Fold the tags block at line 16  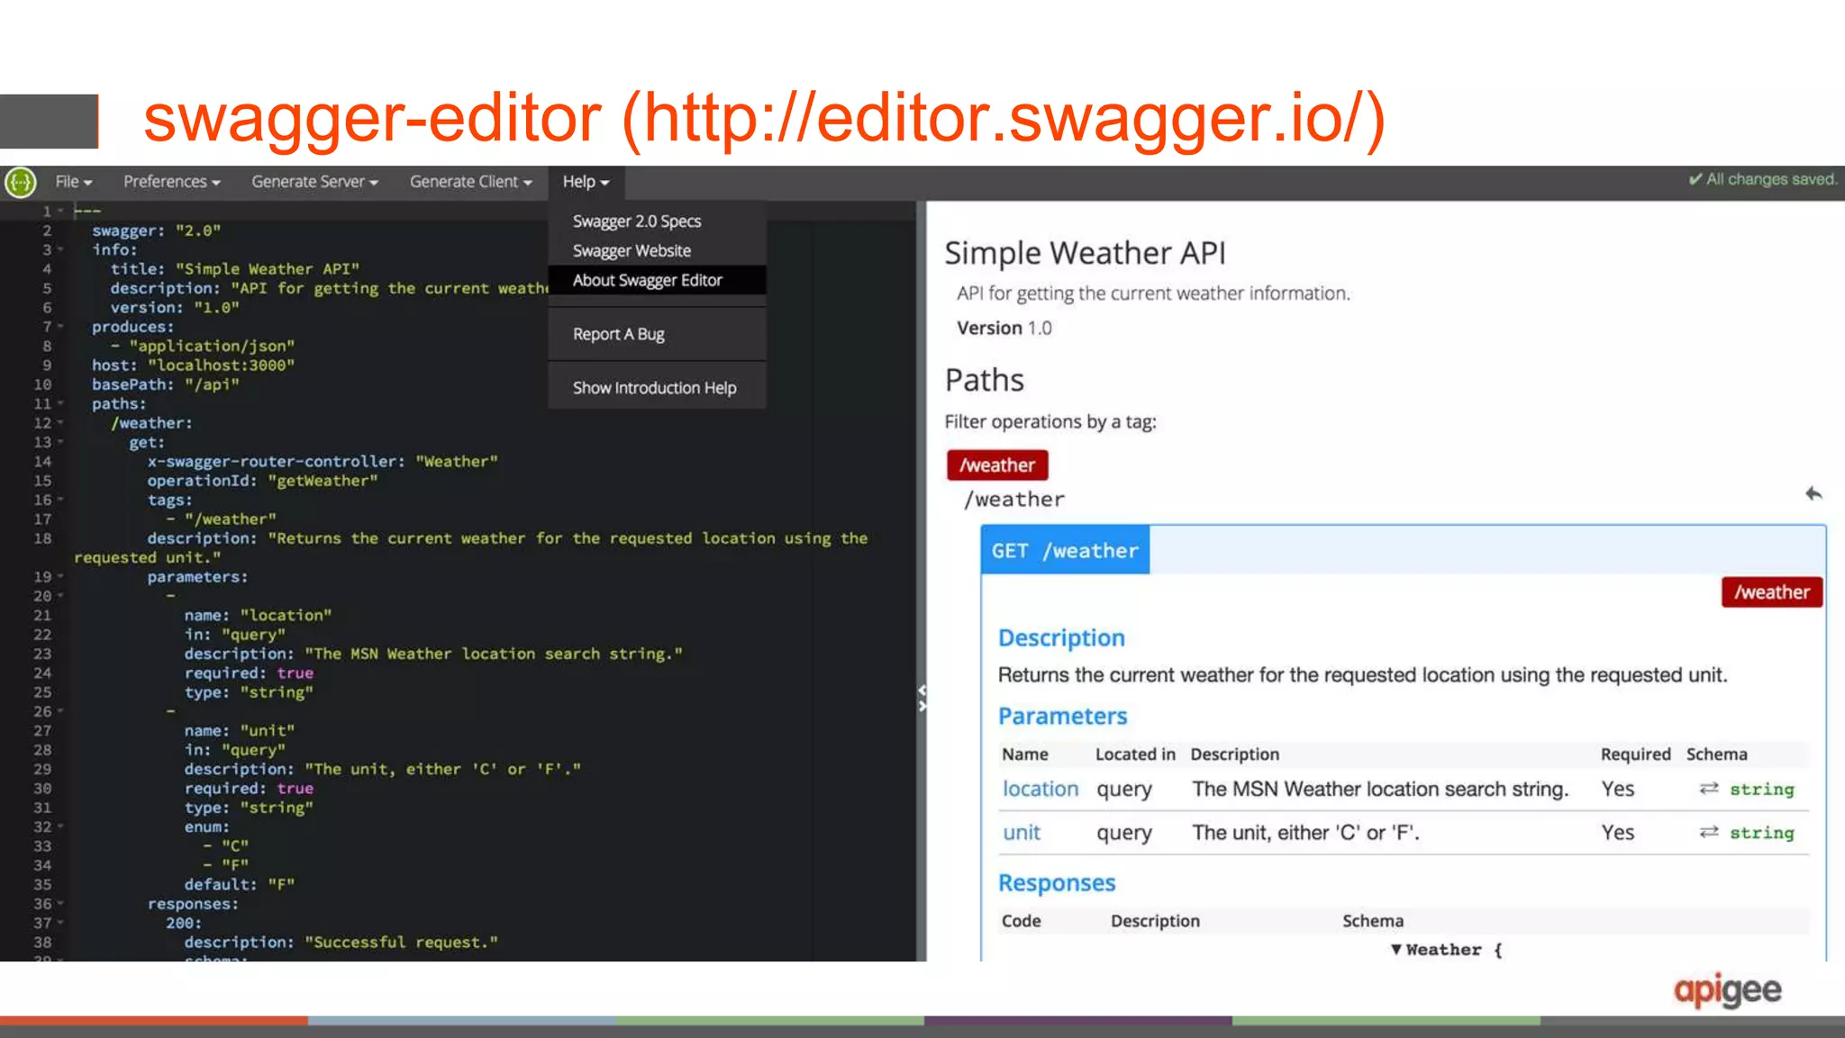(x=60, y=500)
